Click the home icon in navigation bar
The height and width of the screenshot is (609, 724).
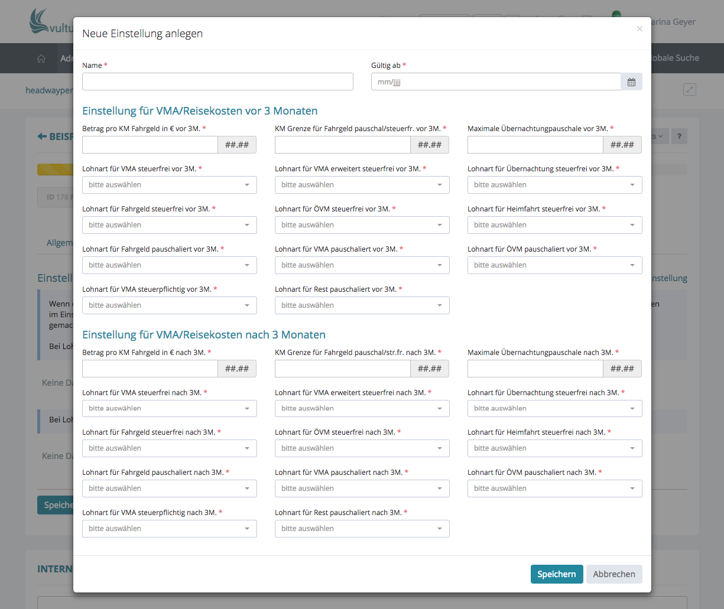click(x=41, y=58)
